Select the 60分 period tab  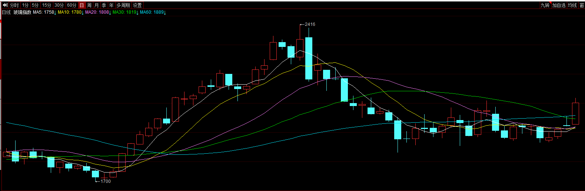click(x=72, y=5)
